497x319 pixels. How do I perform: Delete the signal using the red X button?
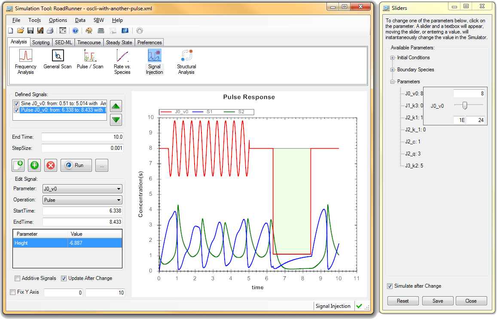[x=50, y=165]
